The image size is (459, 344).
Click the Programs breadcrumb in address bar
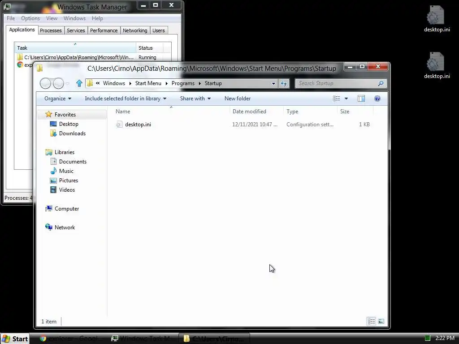[183, 83]
